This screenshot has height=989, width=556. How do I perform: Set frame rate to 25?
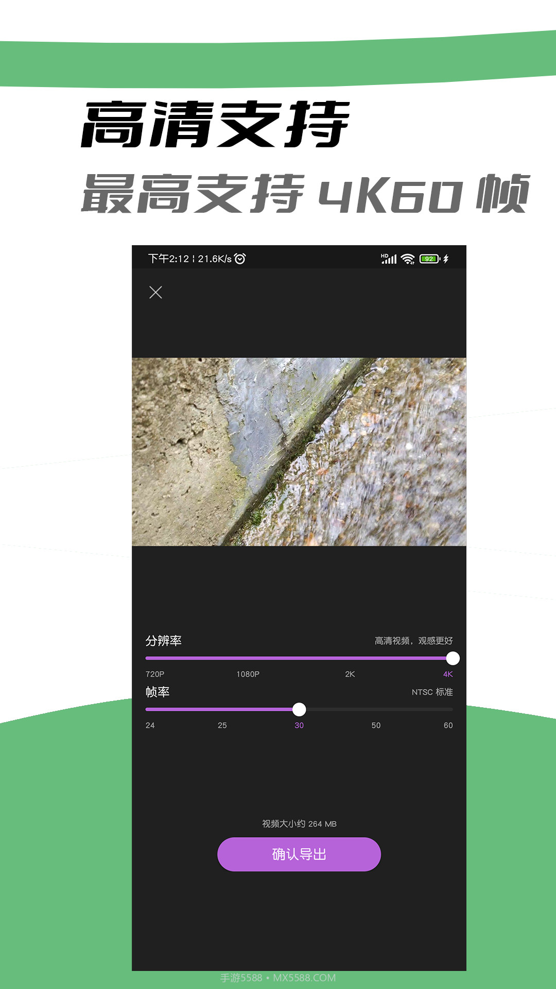[222, 725]
